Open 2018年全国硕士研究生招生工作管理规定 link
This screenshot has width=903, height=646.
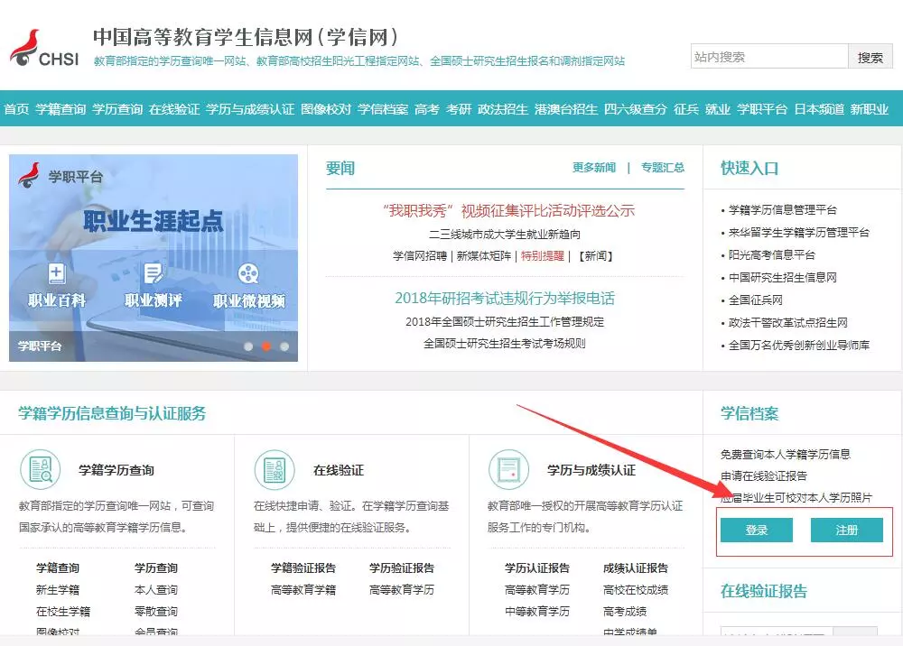pyautogui.click(x=505, y=321)
